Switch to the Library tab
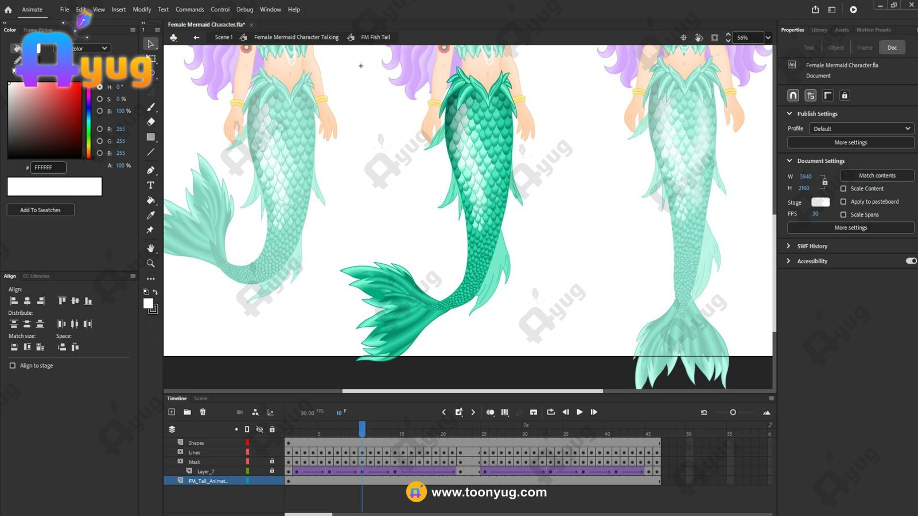 [819, 30]
